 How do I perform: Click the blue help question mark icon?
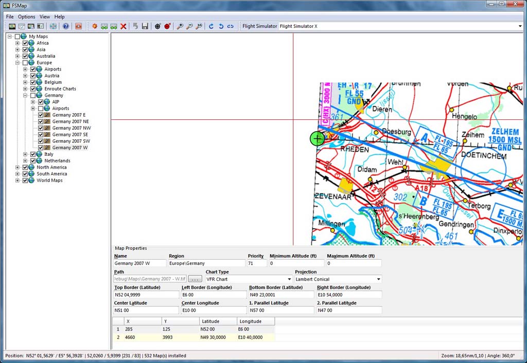(x=66, y=26)
